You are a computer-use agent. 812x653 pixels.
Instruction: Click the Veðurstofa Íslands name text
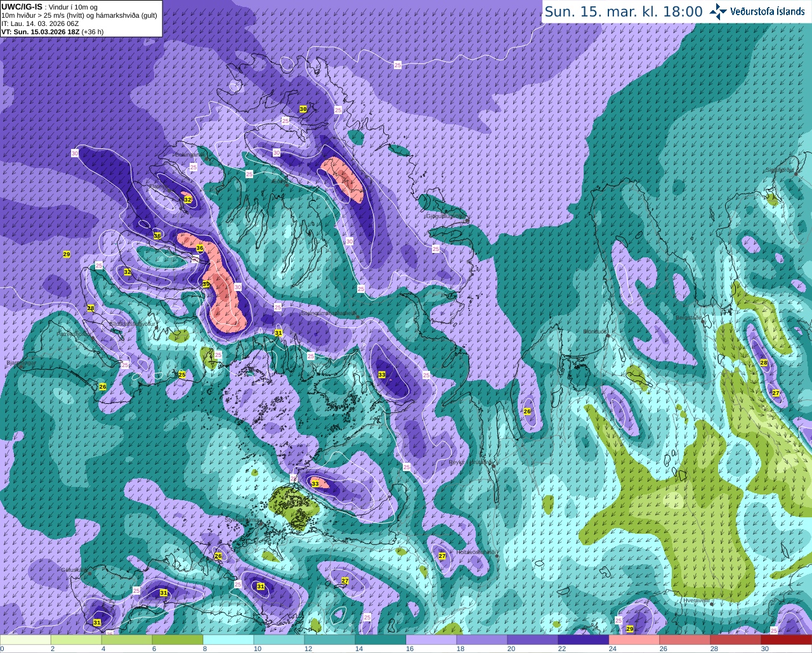coord(767,11)
